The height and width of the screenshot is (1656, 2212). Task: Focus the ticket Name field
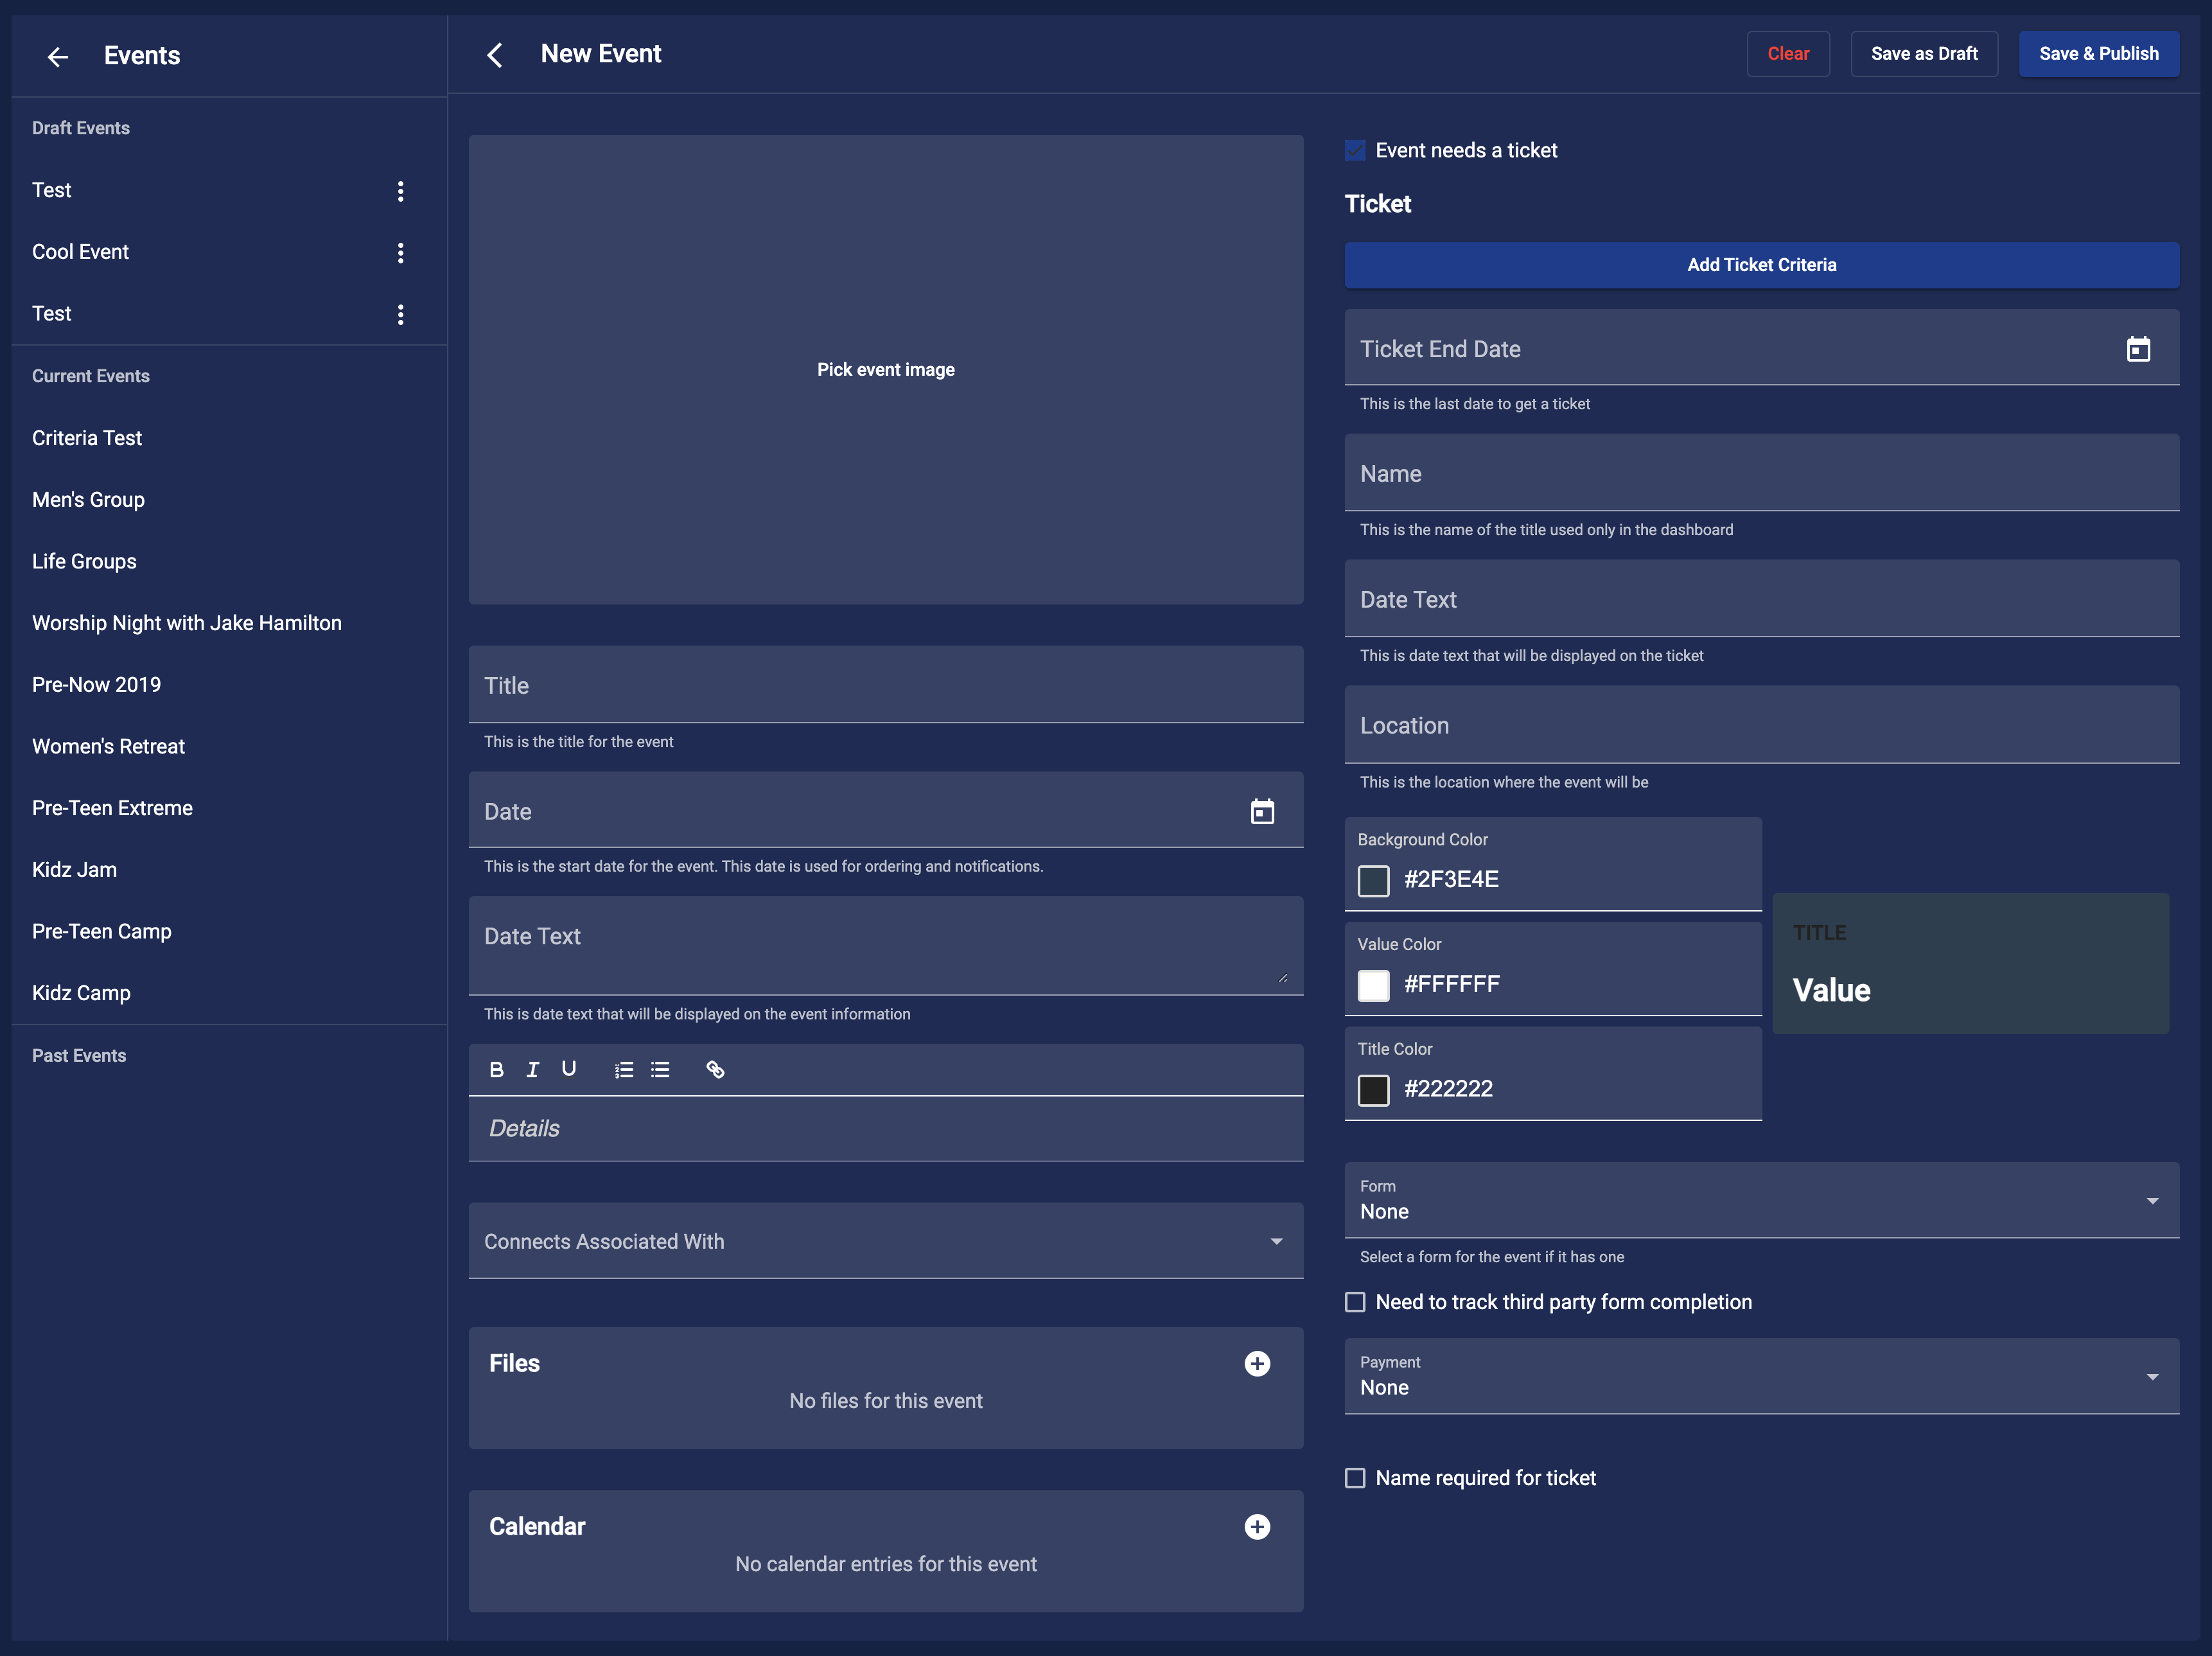click(x=1761, y=473)
